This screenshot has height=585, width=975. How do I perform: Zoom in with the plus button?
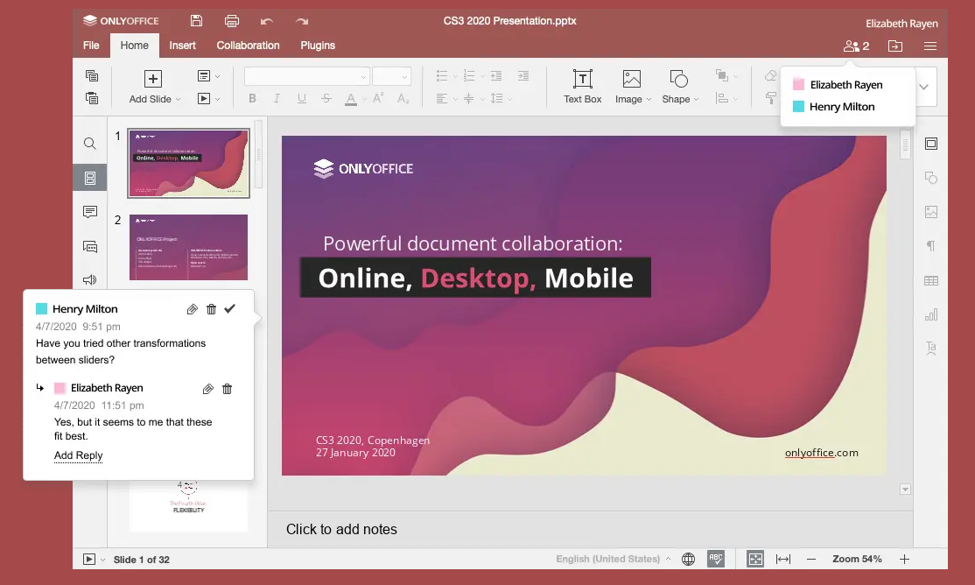(905, 559)
